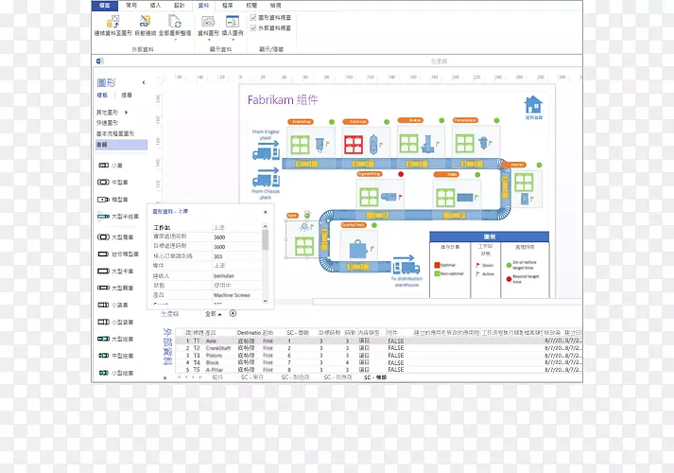Switch to the first SC data tab
The image size is (674, 473).
tap(251, 377)
